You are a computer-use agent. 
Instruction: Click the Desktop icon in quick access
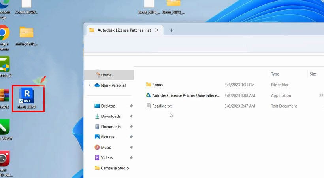coord(97,106)
